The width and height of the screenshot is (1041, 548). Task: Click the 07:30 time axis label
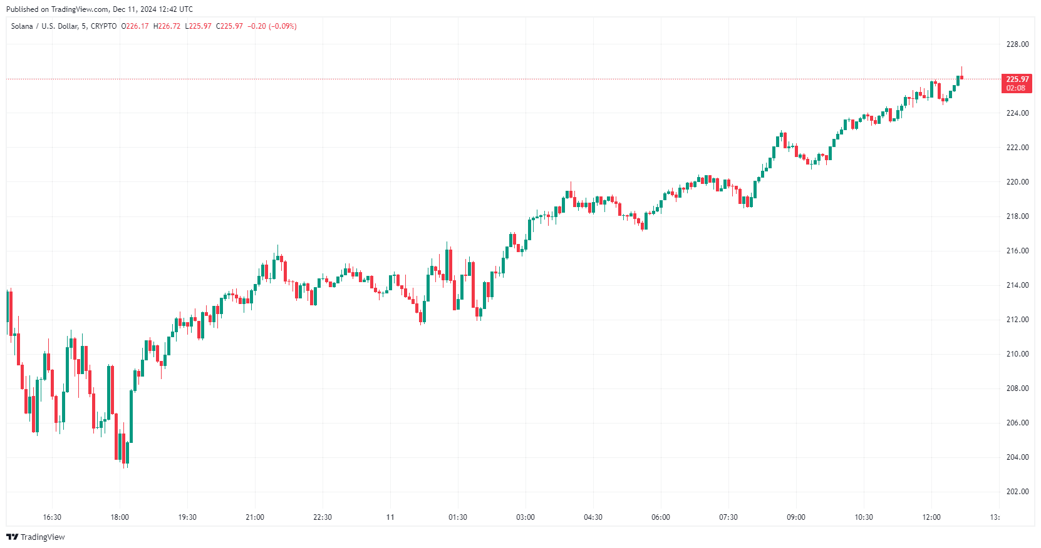[728, 517]
